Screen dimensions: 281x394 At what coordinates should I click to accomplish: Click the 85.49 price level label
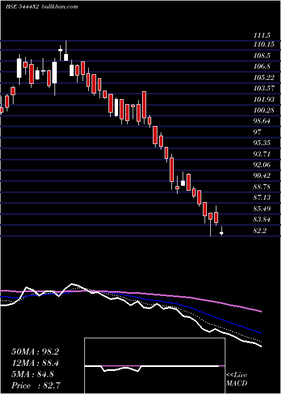[x=262, y=209]
